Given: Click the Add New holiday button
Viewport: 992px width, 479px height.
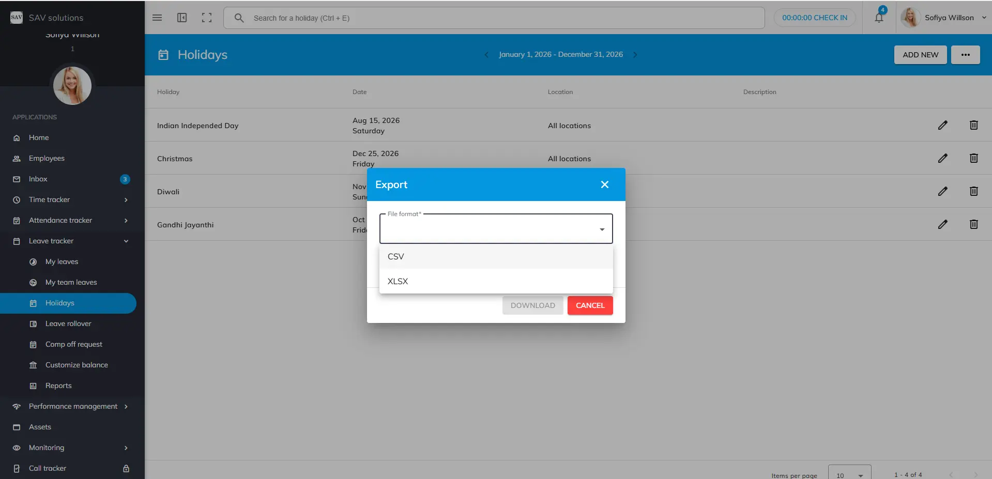Looking at the screenshot, I should pos(920,55).
